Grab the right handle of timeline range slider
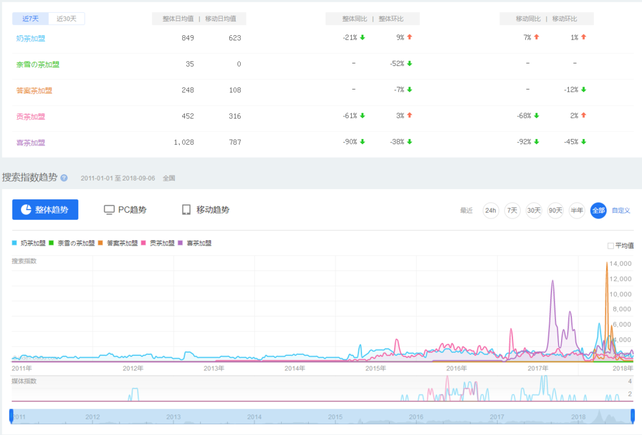 click(x=632, y=416)
